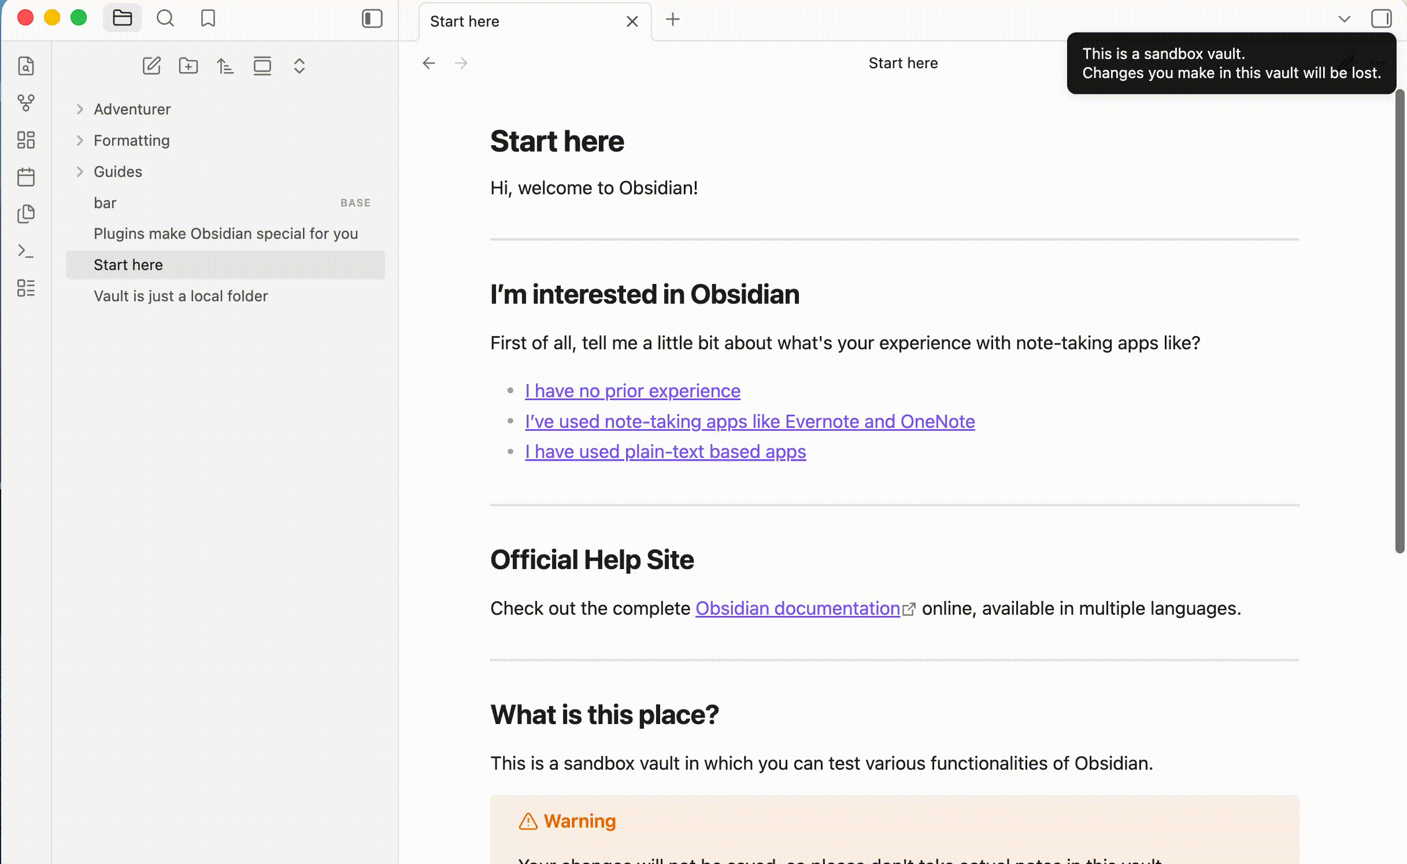
Task: Navigate back with the left arrow
Action: pyautogui.click(x=429, y=63)
